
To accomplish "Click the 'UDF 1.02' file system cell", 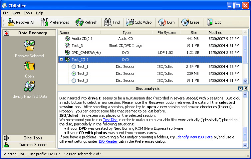I will [165, 53].
